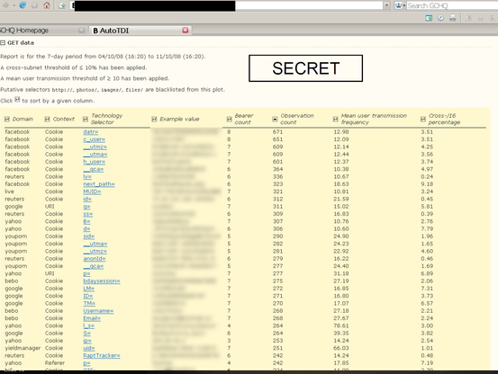
Task: Click in the Search GCHQ field
Action: (x=452, y=5)
